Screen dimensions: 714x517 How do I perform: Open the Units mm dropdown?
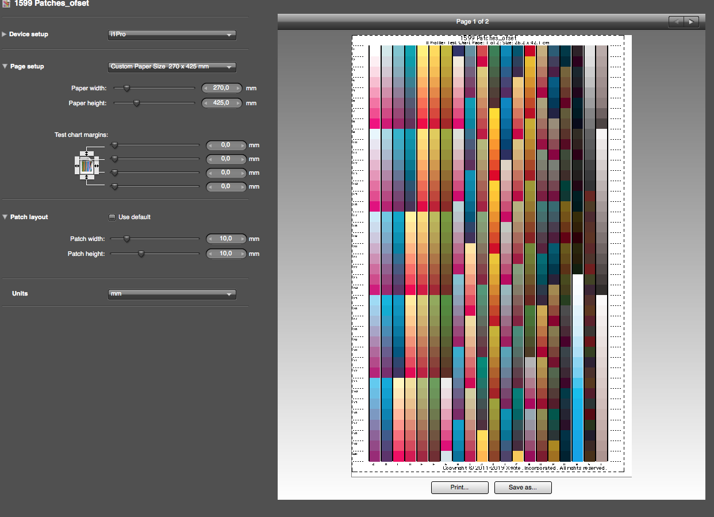click(x=172, y=294)
